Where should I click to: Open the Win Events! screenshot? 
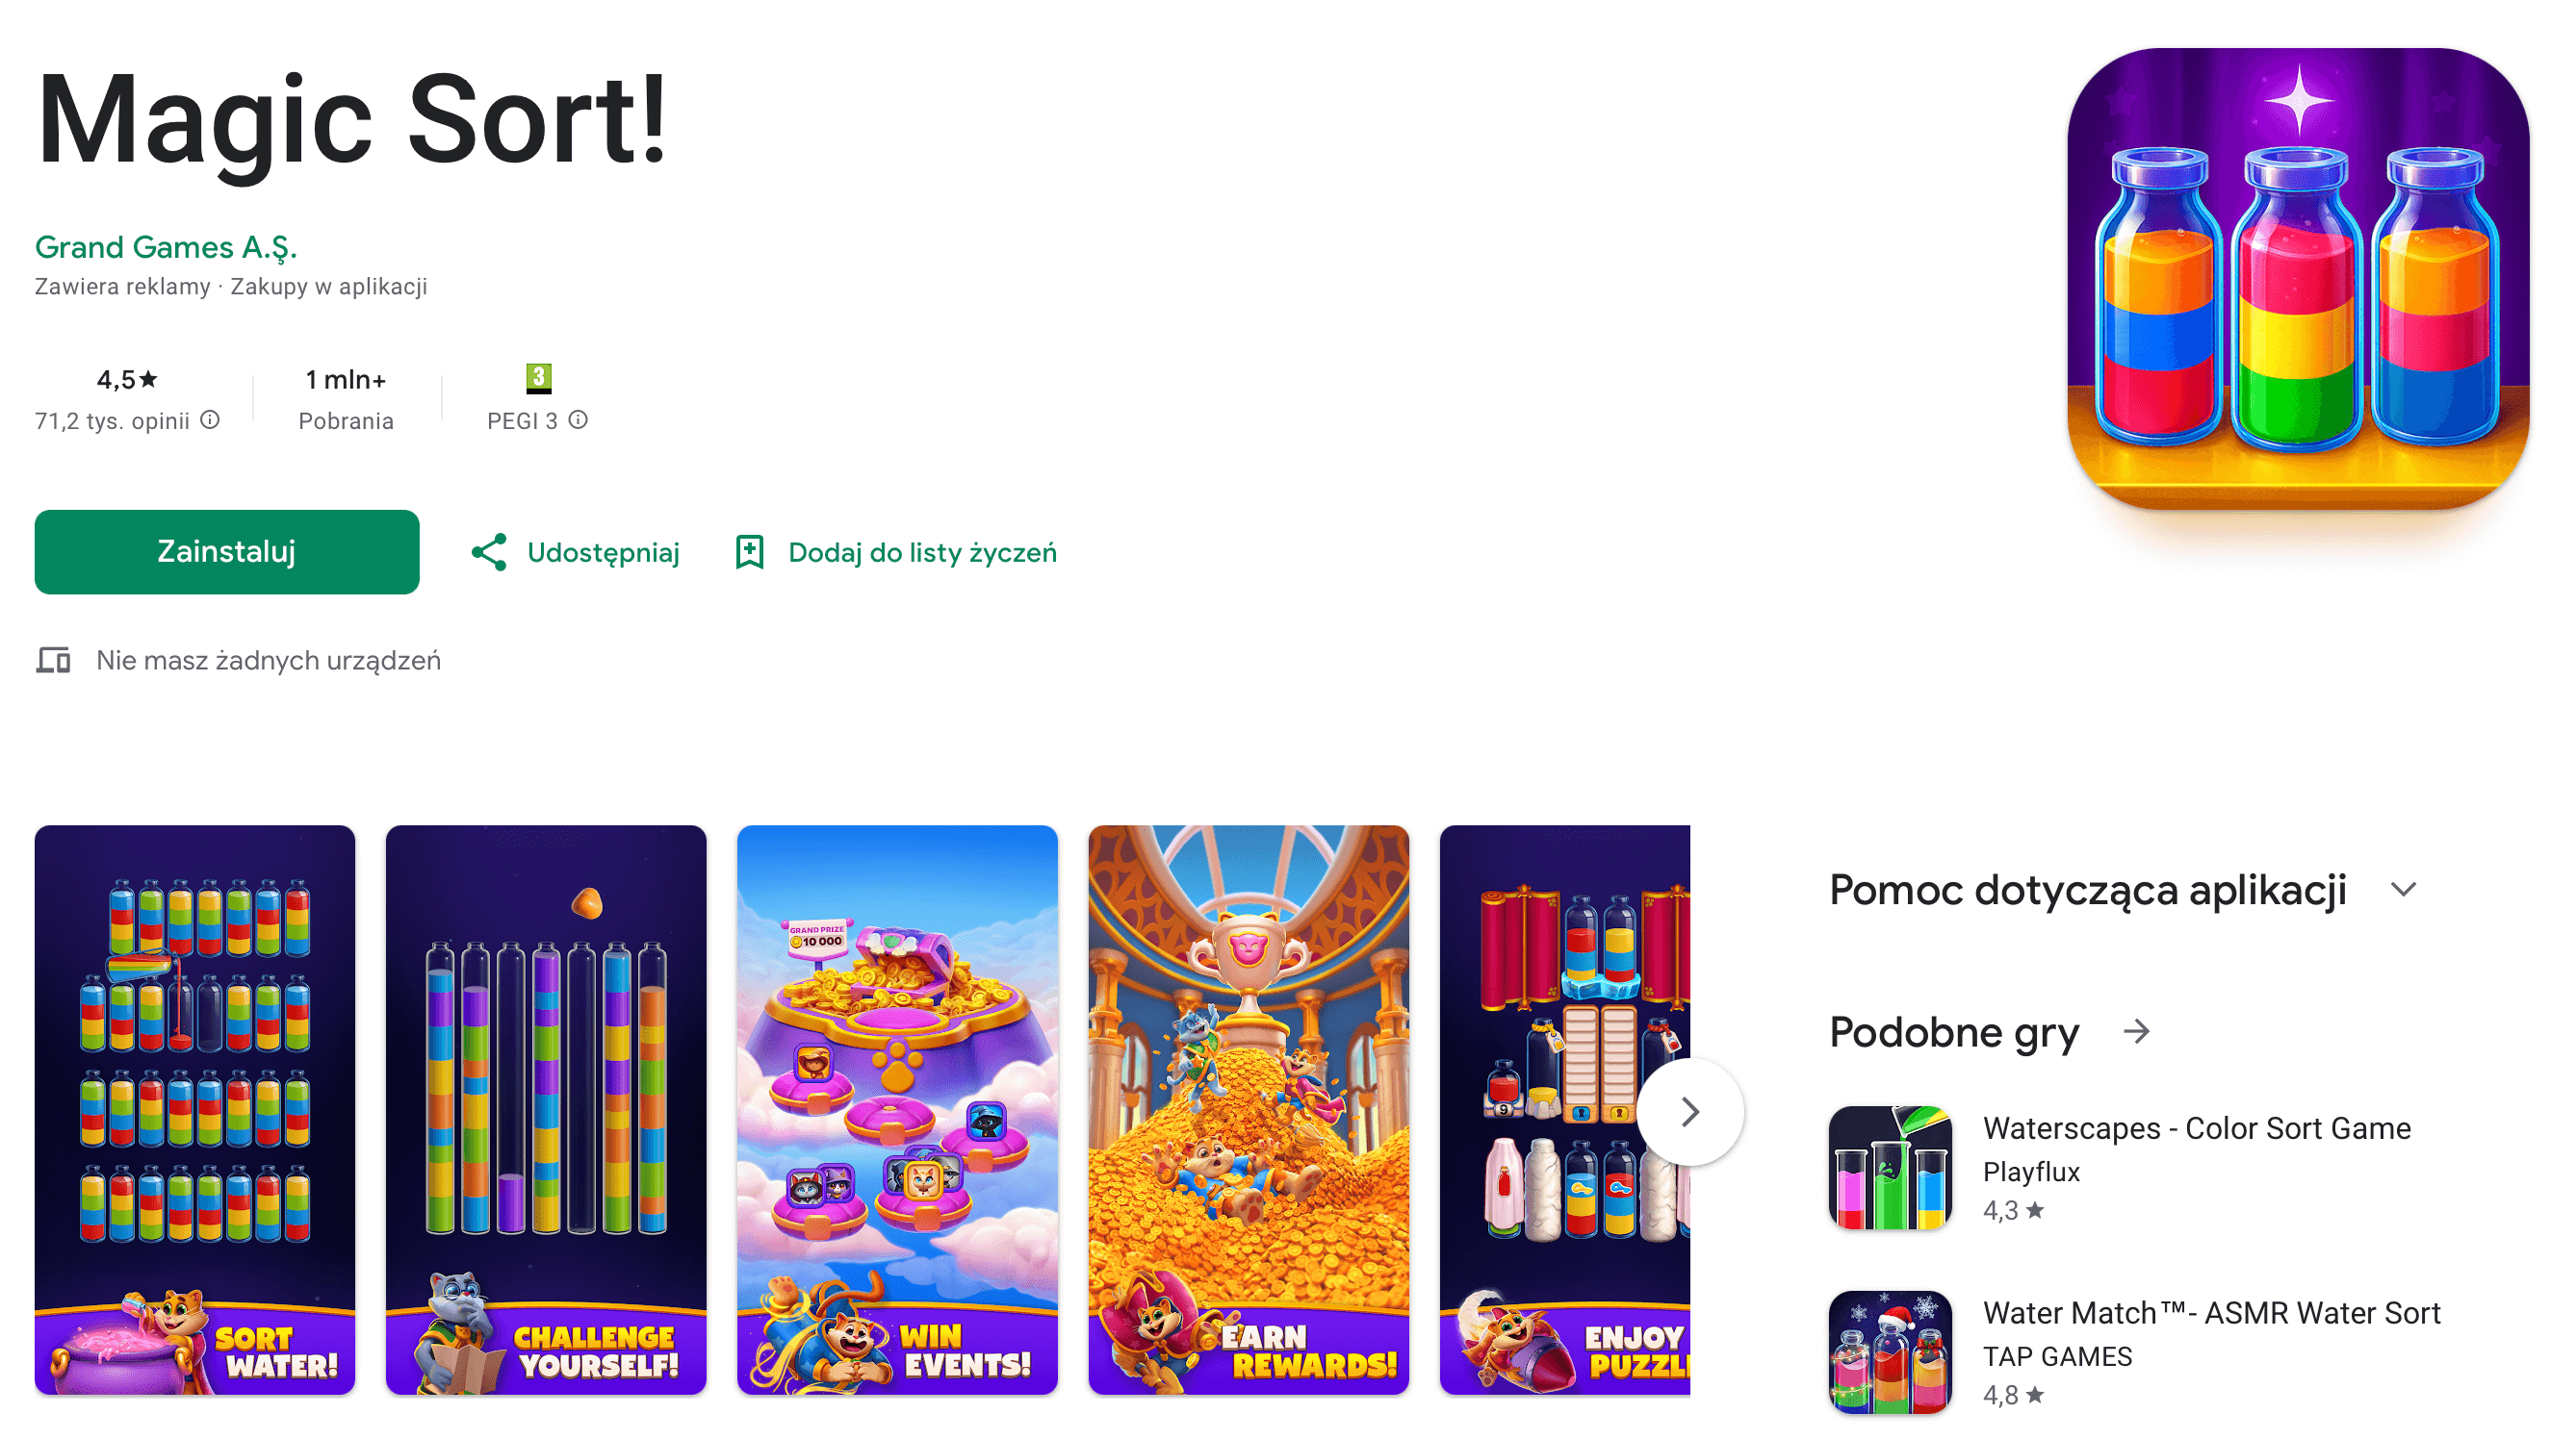[897, 1110]
